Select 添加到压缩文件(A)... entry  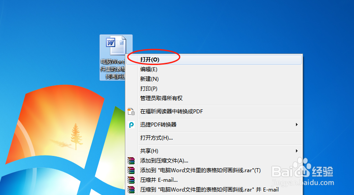tap(214, 161)
